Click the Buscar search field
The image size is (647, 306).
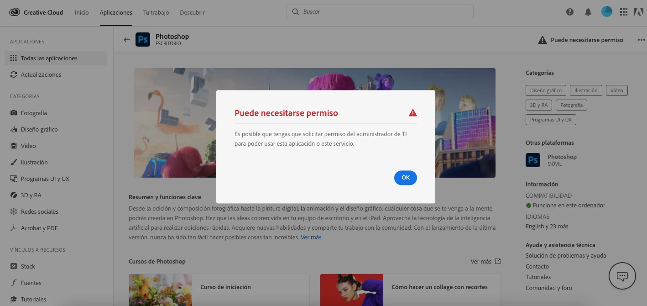coord(380,12)
